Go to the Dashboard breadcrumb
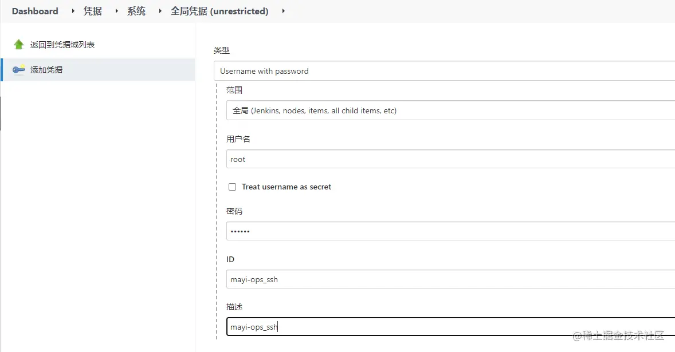This screenshot has height=352, width=675. pos(35,11)
